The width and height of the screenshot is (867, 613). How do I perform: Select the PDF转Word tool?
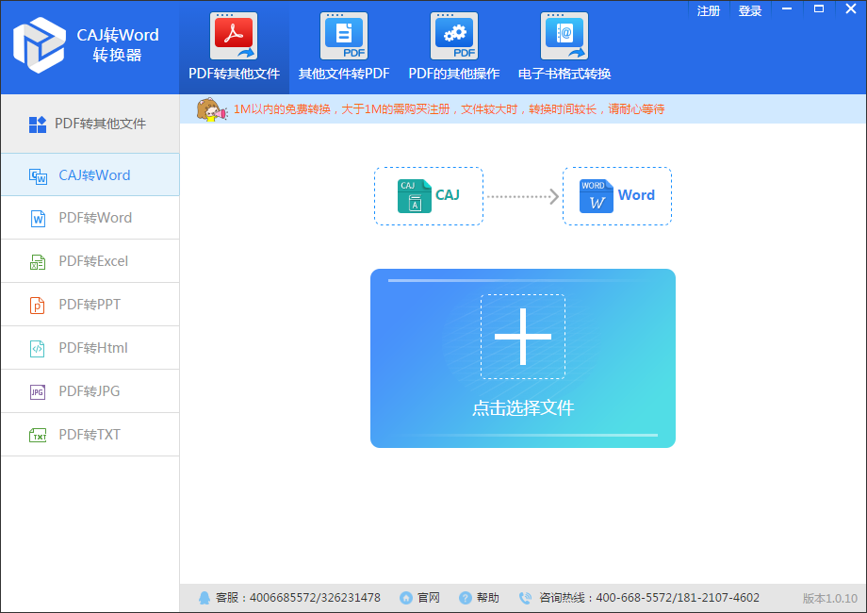[90, 218]
